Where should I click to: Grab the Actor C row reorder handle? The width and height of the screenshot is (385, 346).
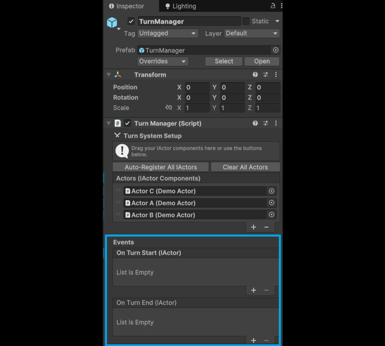coord(118,191)
